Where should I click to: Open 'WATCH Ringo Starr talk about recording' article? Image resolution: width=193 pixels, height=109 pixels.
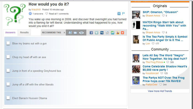(164, 25)
